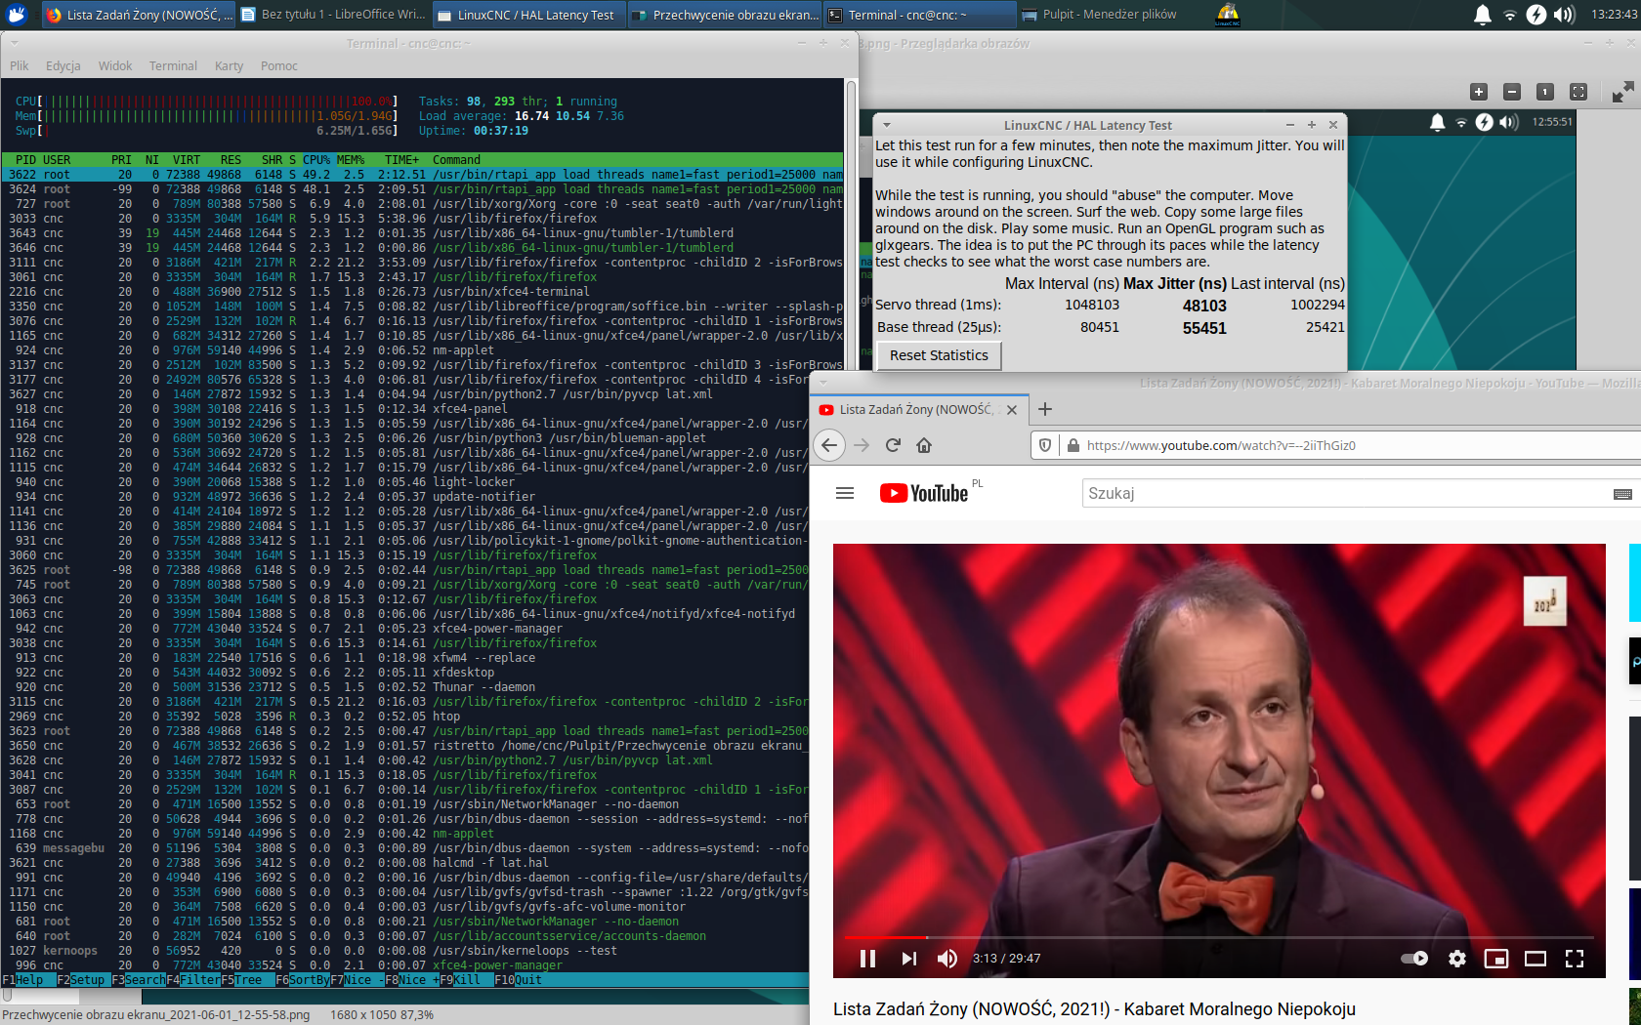Enter YouTube fullscreen mode
This screenshot has height=1025, width=1641.
point(1575,959)
